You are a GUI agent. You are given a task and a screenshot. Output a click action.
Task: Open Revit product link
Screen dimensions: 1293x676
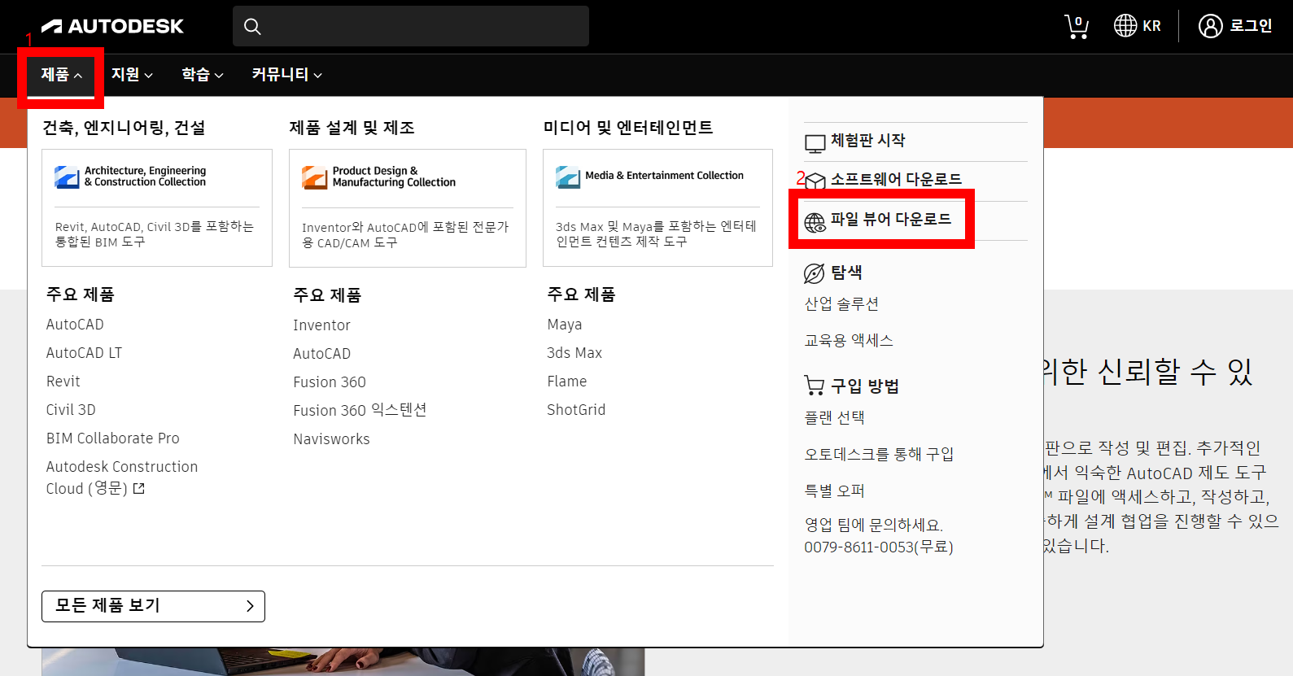tap(63, 382)
